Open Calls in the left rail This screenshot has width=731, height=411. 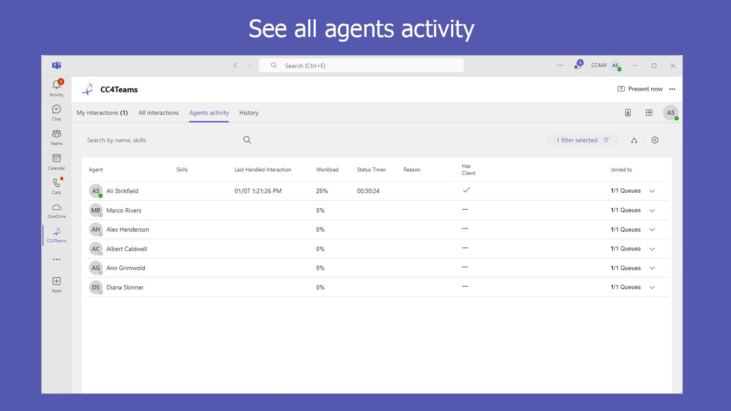[57, 186]
